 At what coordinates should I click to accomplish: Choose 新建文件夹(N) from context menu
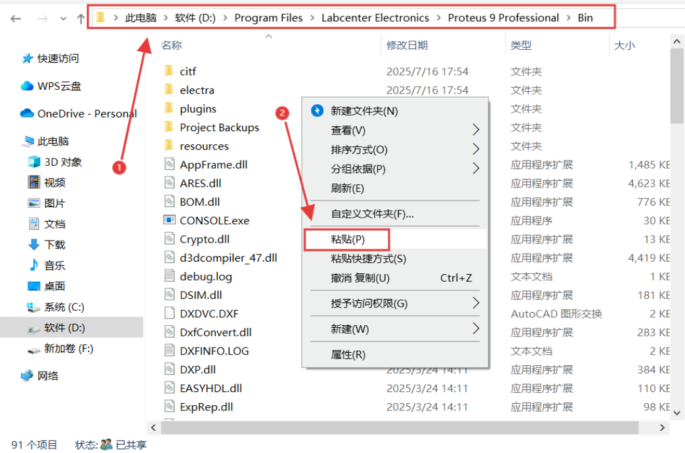(x=395, y=111)
